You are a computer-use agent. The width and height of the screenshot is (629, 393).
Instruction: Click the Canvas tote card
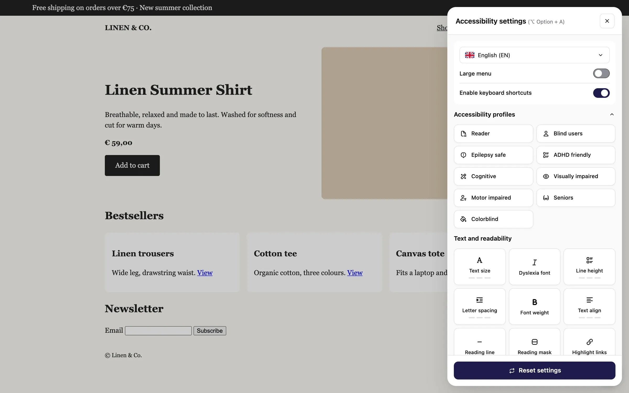pyautogui.click(x=418, y=263)
